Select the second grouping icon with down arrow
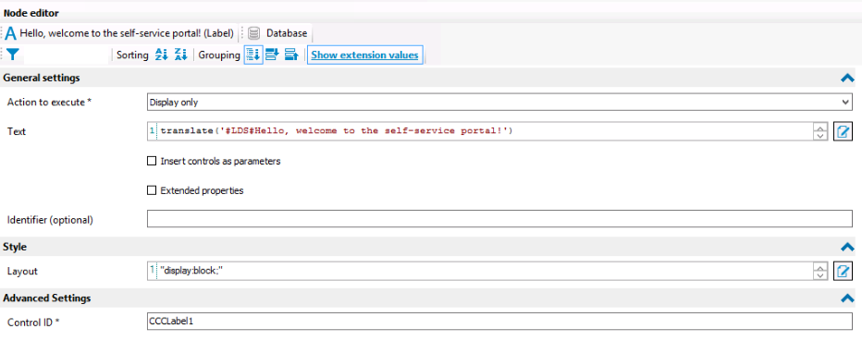Viewport: 862px width, 341px height. pos(273,55)
